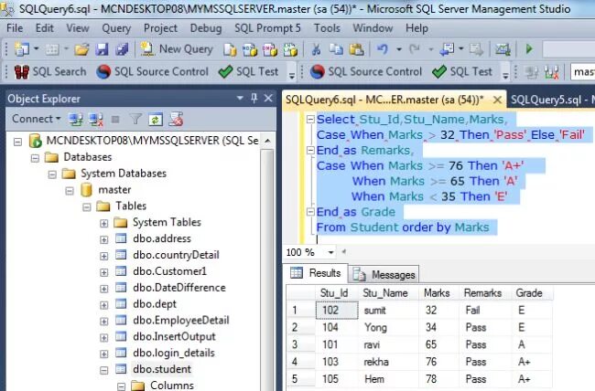Viewport: 595px width, 391px height.
Task: Click the MDX query icon in toolbar
Action: coord(250,49)
